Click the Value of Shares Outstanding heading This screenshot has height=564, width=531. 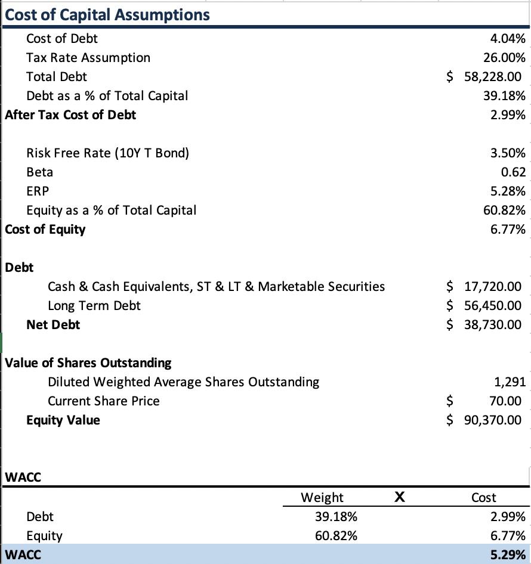coord(88,362)
